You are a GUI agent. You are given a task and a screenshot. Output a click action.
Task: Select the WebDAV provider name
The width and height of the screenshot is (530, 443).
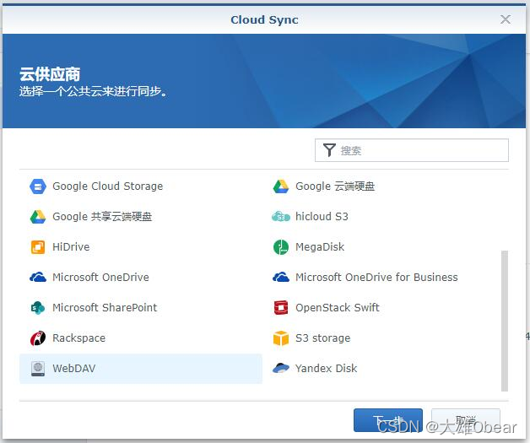[74, 368]
